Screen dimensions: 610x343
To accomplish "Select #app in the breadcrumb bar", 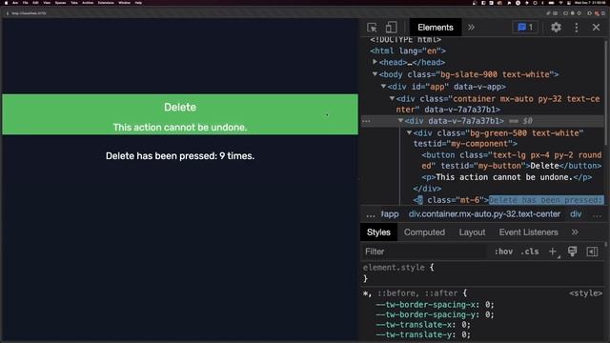I will (x=390, y=214).
